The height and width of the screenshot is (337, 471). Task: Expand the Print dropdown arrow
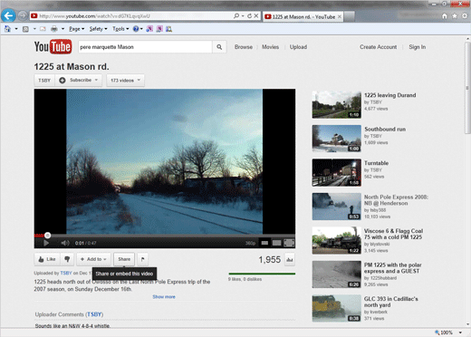[x=62, y=29]
